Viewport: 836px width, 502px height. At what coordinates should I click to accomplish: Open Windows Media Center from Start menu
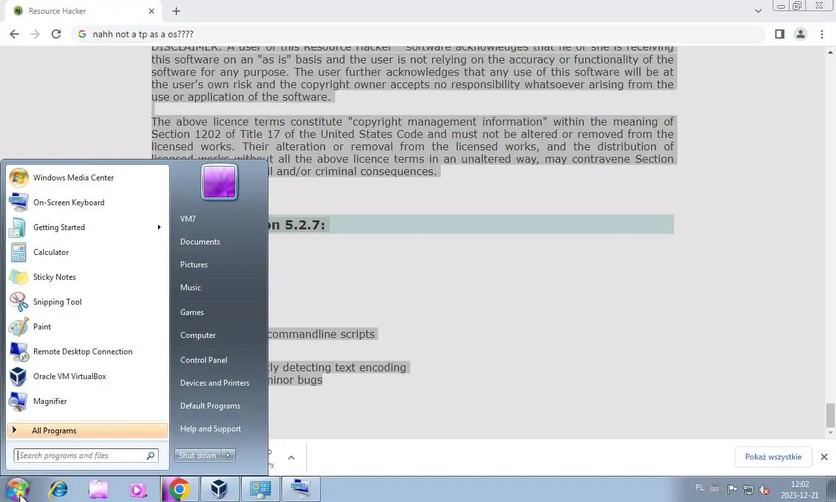[x=88, y=178]
